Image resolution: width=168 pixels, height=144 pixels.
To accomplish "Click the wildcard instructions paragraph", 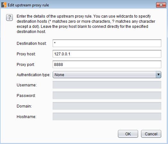I will pos(86,24).
